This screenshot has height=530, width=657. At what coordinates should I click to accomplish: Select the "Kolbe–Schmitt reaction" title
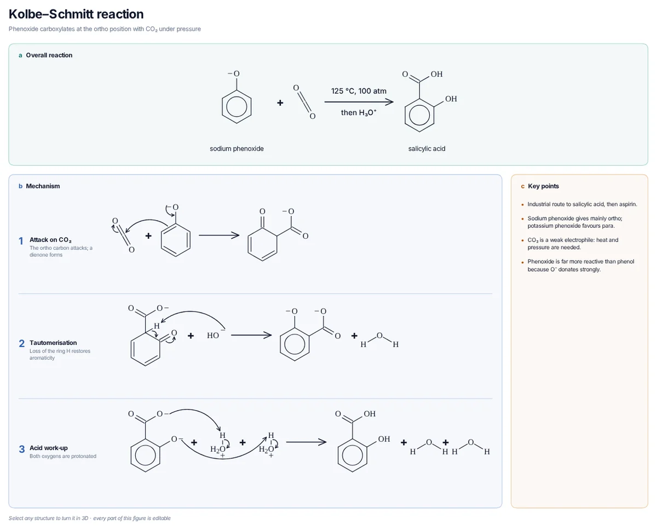(x=76, y=14)
